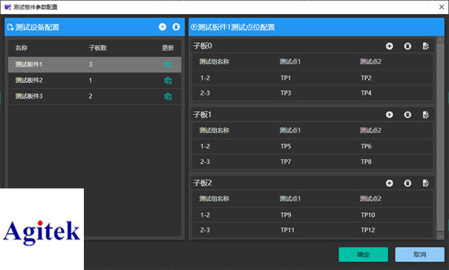This screenshot has height=270, width=449.
Task: Click the trash icon for 子板1
Action: click(407, 115)
